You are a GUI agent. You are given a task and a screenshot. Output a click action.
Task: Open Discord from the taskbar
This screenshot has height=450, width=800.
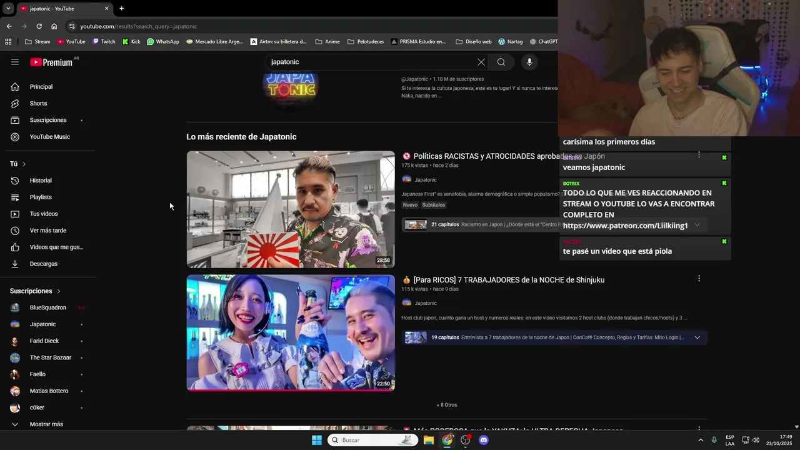(x=483, y=440)
